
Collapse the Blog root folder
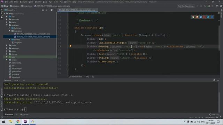5,14
